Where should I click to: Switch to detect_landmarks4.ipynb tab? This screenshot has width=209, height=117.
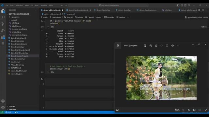(x=79, y=10)
